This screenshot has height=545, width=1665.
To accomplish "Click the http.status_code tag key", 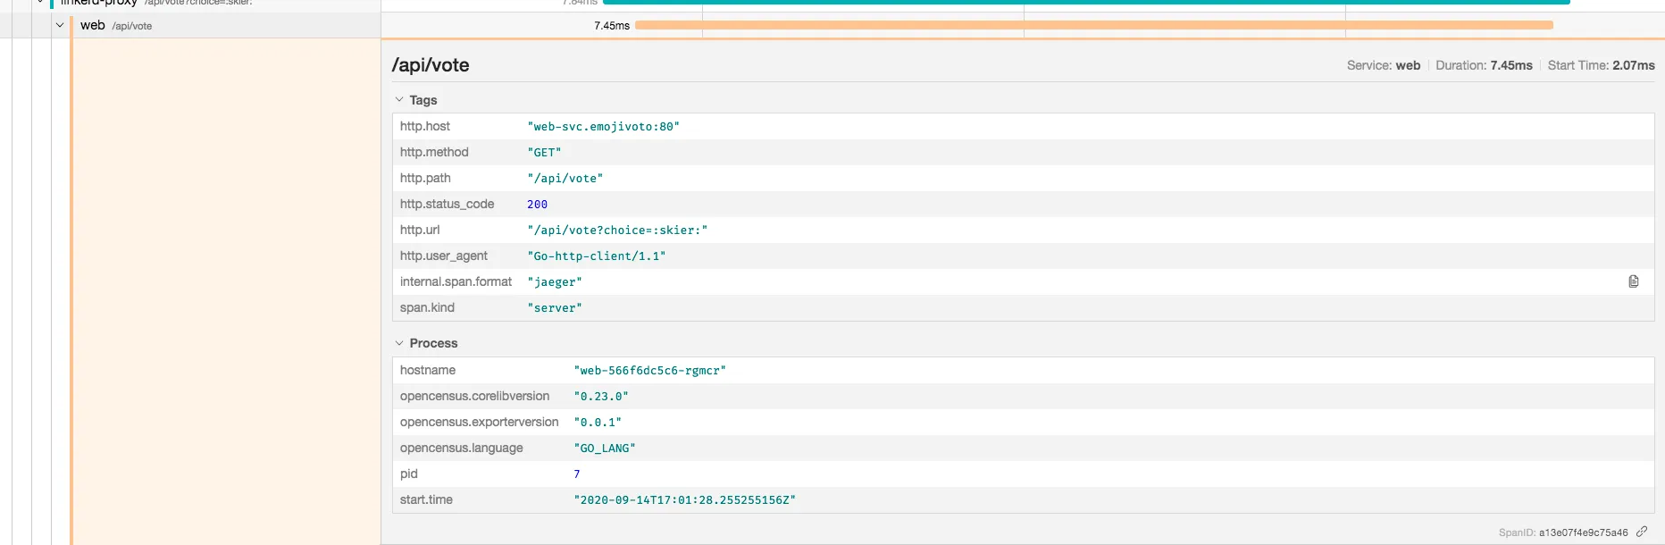I will tap(447, 204).
